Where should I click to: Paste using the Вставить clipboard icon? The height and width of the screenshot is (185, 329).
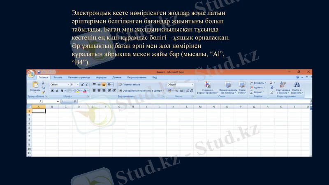[x=35, y=85]
